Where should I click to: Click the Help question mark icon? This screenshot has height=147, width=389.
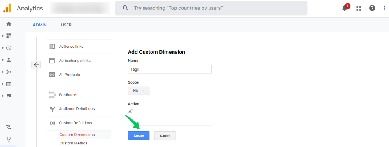(372, 8)
